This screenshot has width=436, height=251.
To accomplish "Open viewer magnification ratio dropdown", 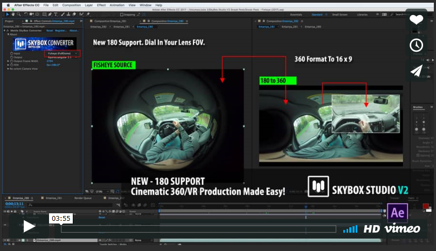I will tap(101, 192).
